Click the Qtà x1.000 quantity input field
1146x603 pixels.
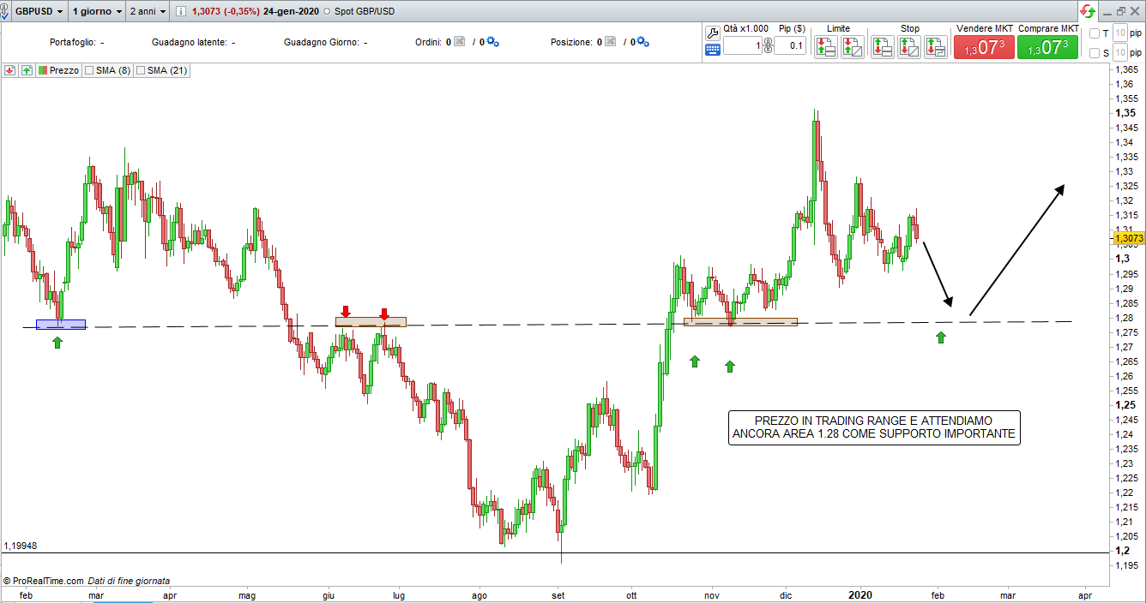point(743,47)
